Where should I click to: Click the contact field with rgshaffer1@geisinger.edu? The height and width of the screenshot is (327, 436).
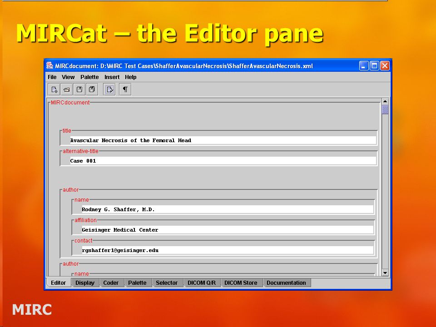coord(228,250)
